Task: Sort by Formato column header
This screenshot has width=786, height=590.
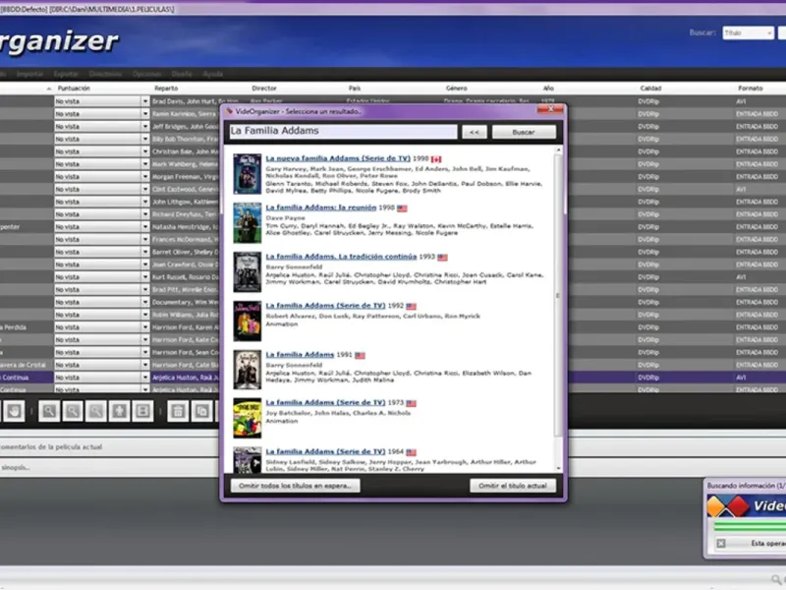Action: click(x=751, y=88)
